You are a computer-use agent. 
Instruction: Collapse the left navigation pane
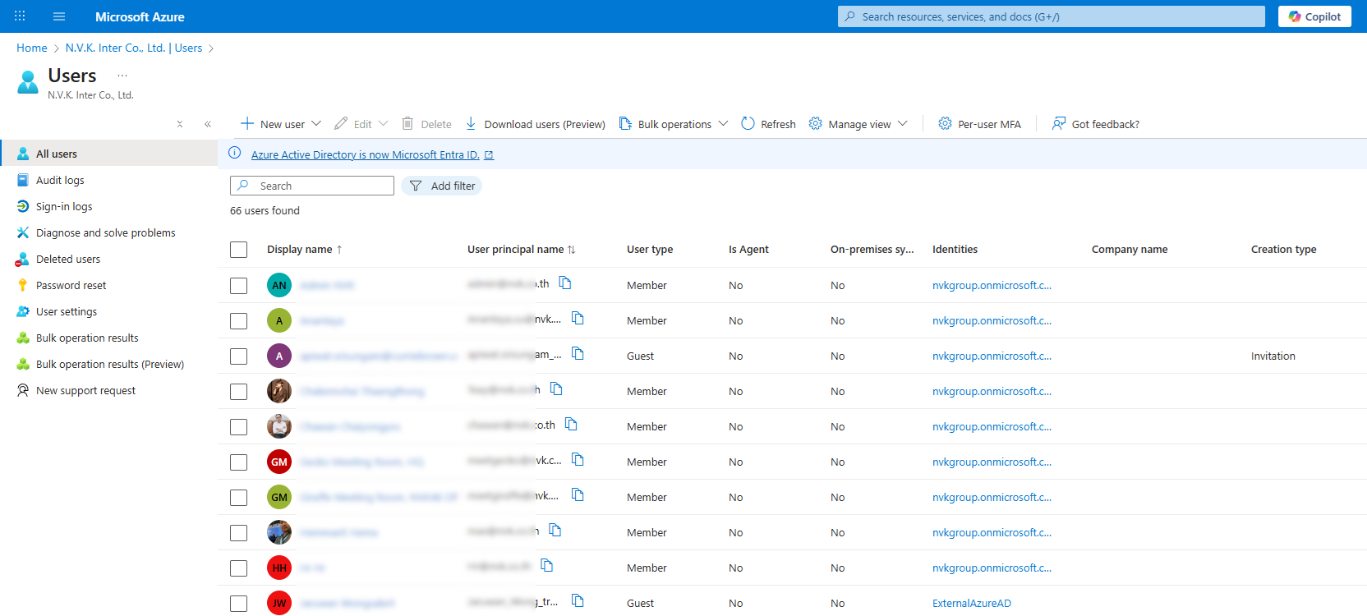tap(208, 124)
